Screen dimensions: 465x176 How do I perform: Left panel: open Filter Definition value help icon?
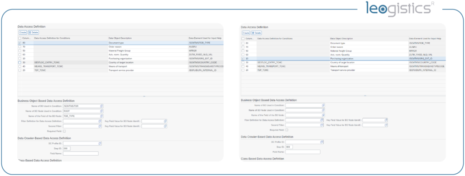[x=100, y=121]
